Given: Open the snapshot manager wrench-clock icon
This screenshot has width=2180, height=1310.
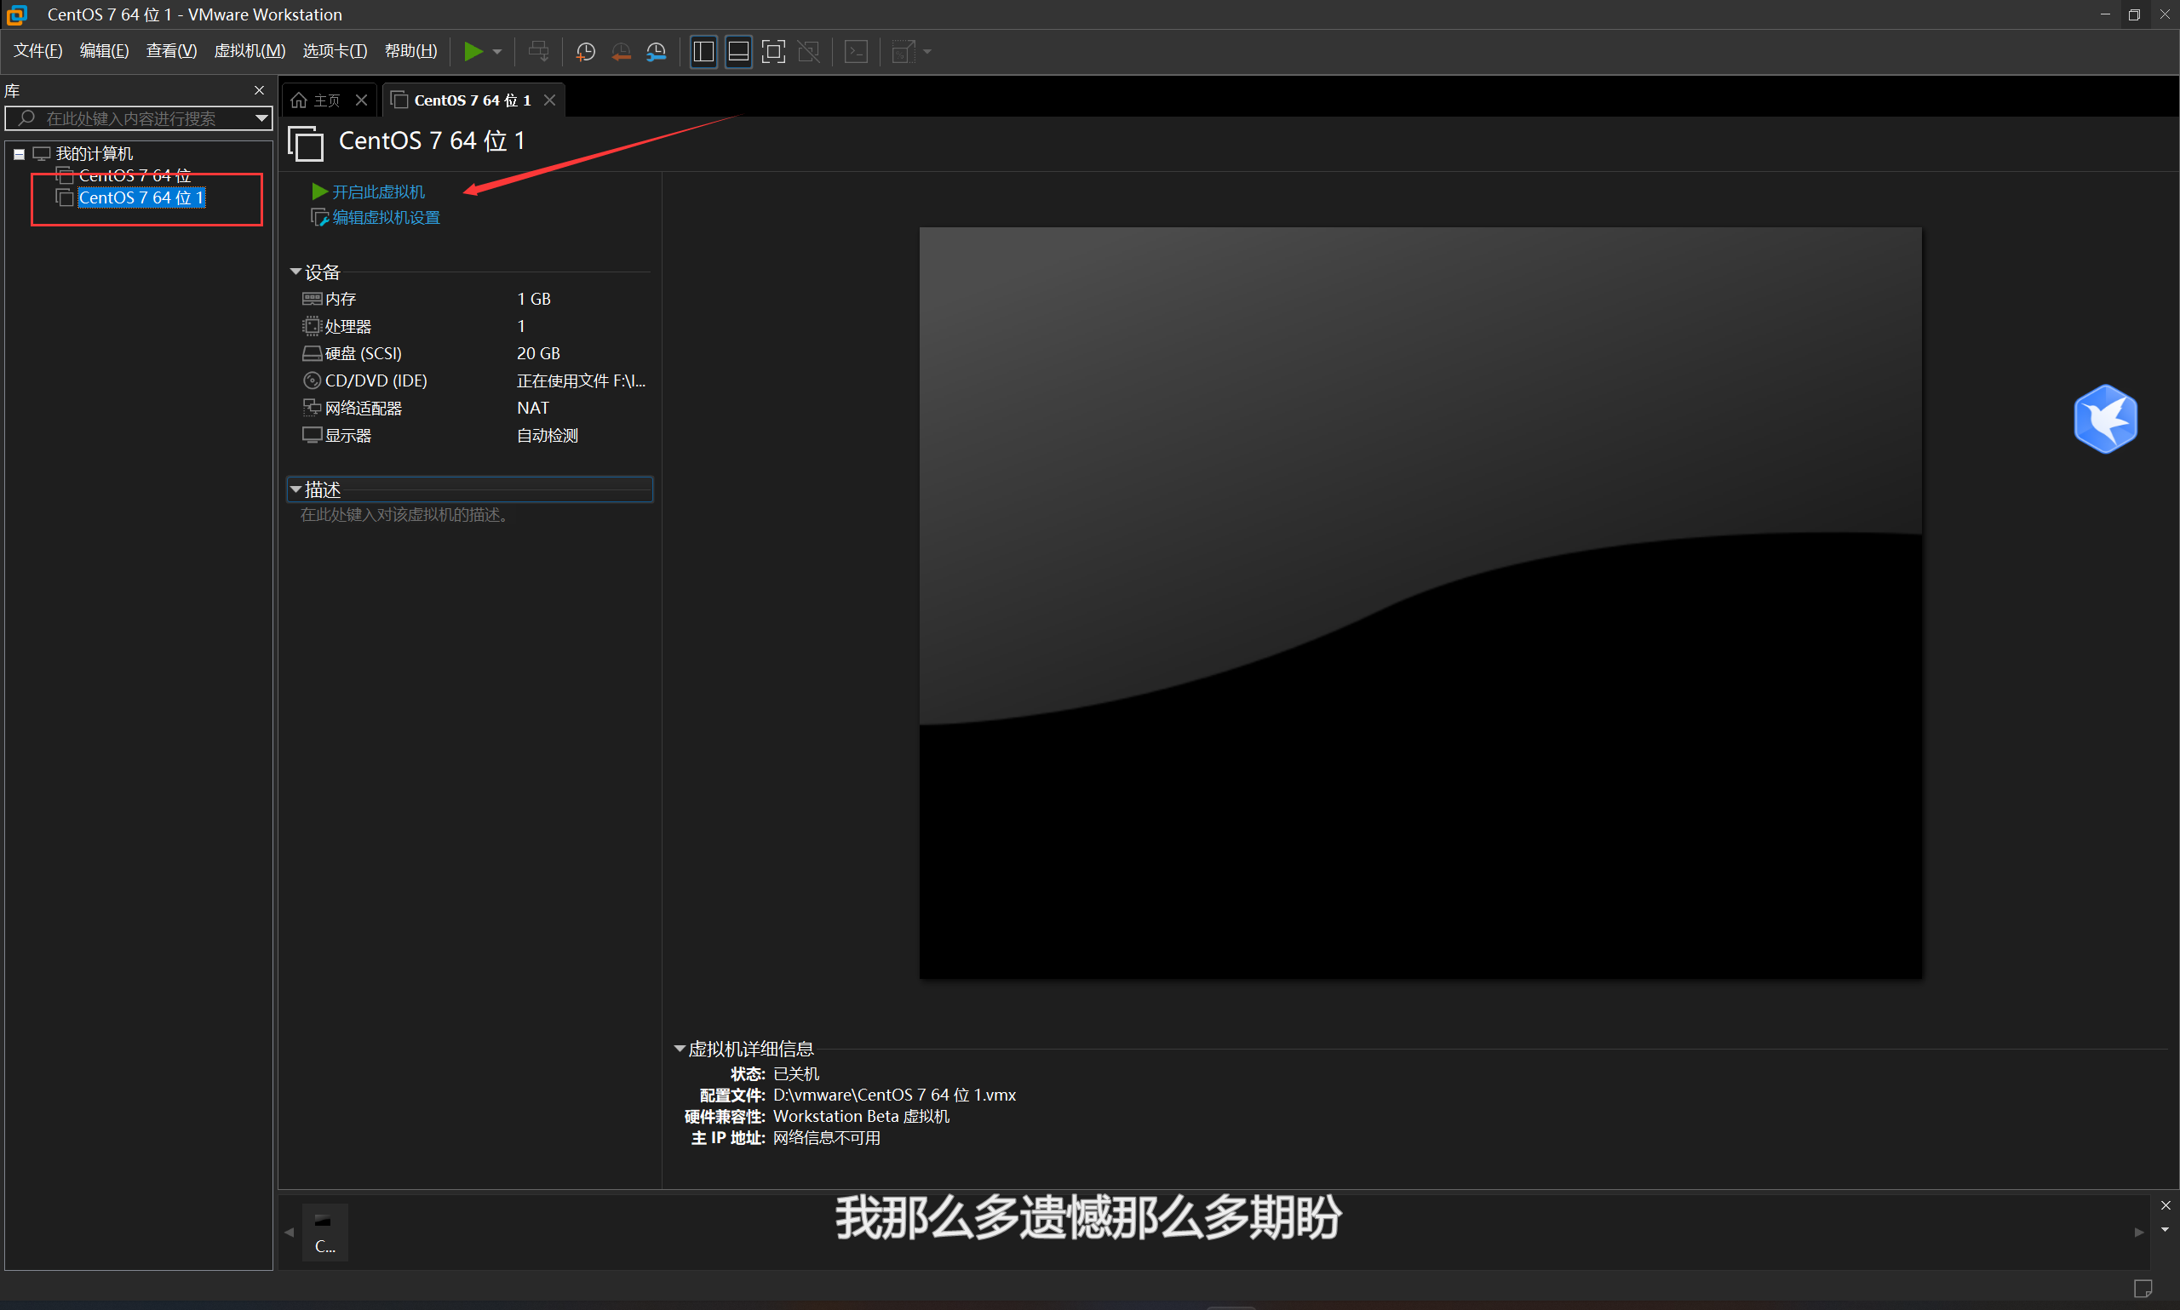Looking at the screenshot, I should [656, 51].
